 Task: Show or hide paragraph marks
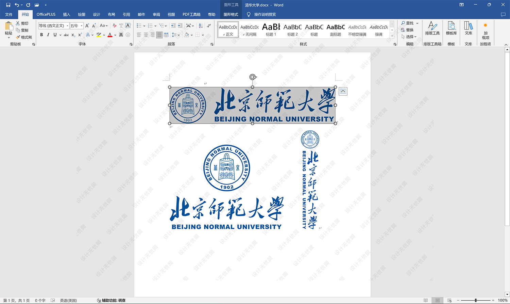click(209, 25)
